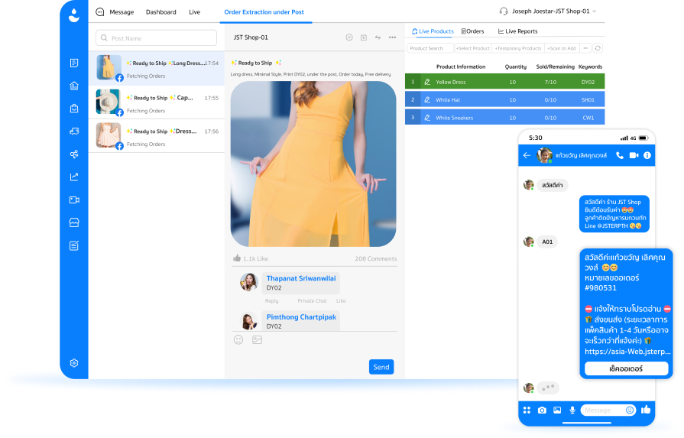Image resolution: width=684 pixels, height=438 pixels.
Task: Click the yellow dress post image
Action: (x=313, y=164)
